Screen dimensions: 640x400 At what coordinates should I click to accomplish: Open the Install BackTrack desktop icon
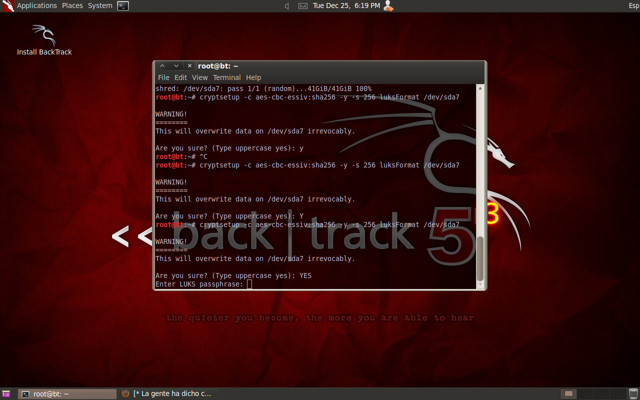tap(44, 40)
